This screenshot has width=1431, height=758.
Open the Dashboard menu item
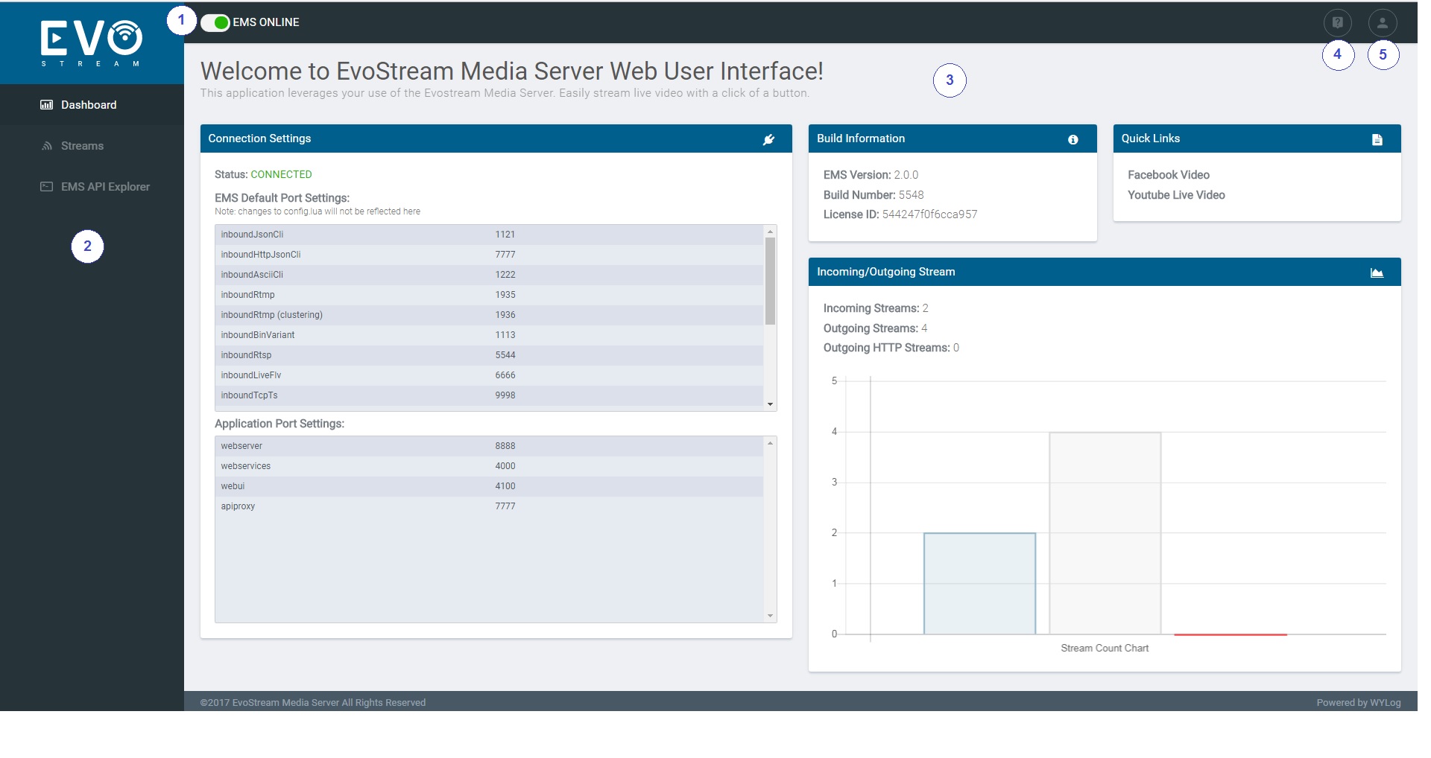[89, 105]
